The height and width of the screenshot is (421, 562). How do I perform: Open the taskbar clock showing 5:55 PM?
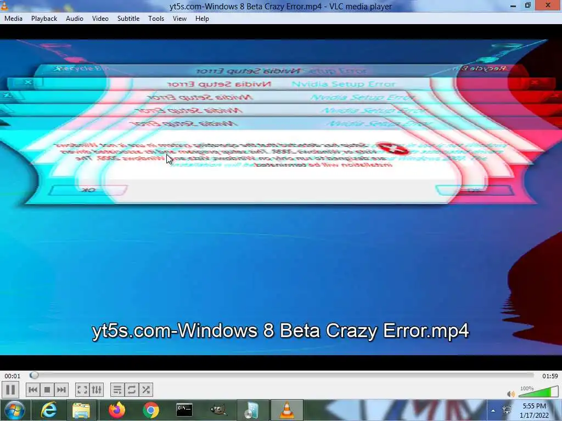534,411
